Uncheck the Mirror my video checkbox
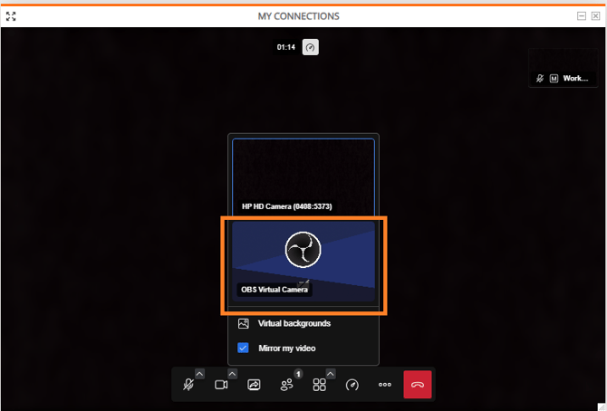This screenshot has height=411, width=607. (243, 348)
